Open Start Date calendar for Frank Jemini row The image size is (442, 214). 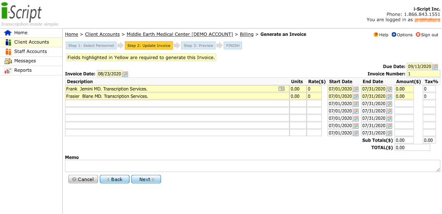[x=356, y=89]
